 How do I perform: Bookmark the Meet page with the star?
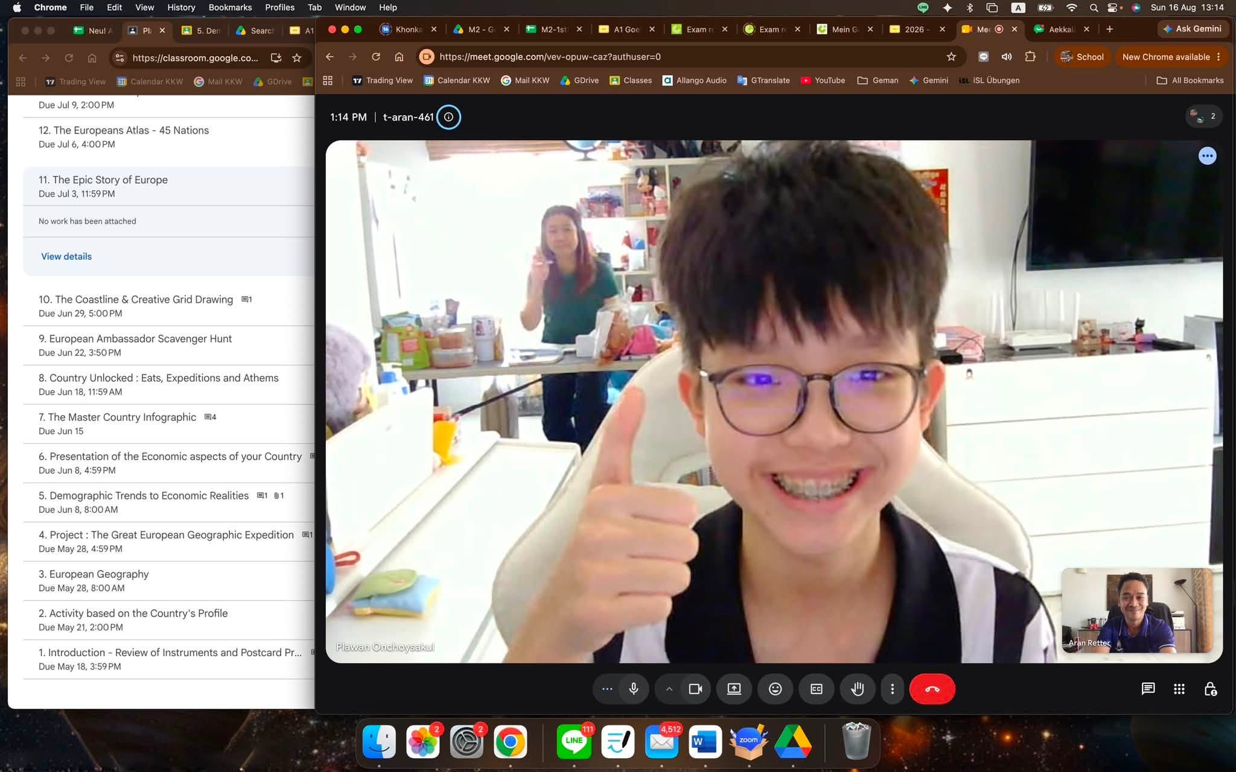(951, 57)
